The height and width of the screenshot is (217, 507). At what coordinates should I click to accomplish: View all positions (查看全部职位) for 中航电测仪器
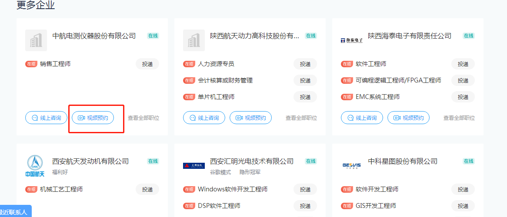pyautogui.click(x=143, y=118)
